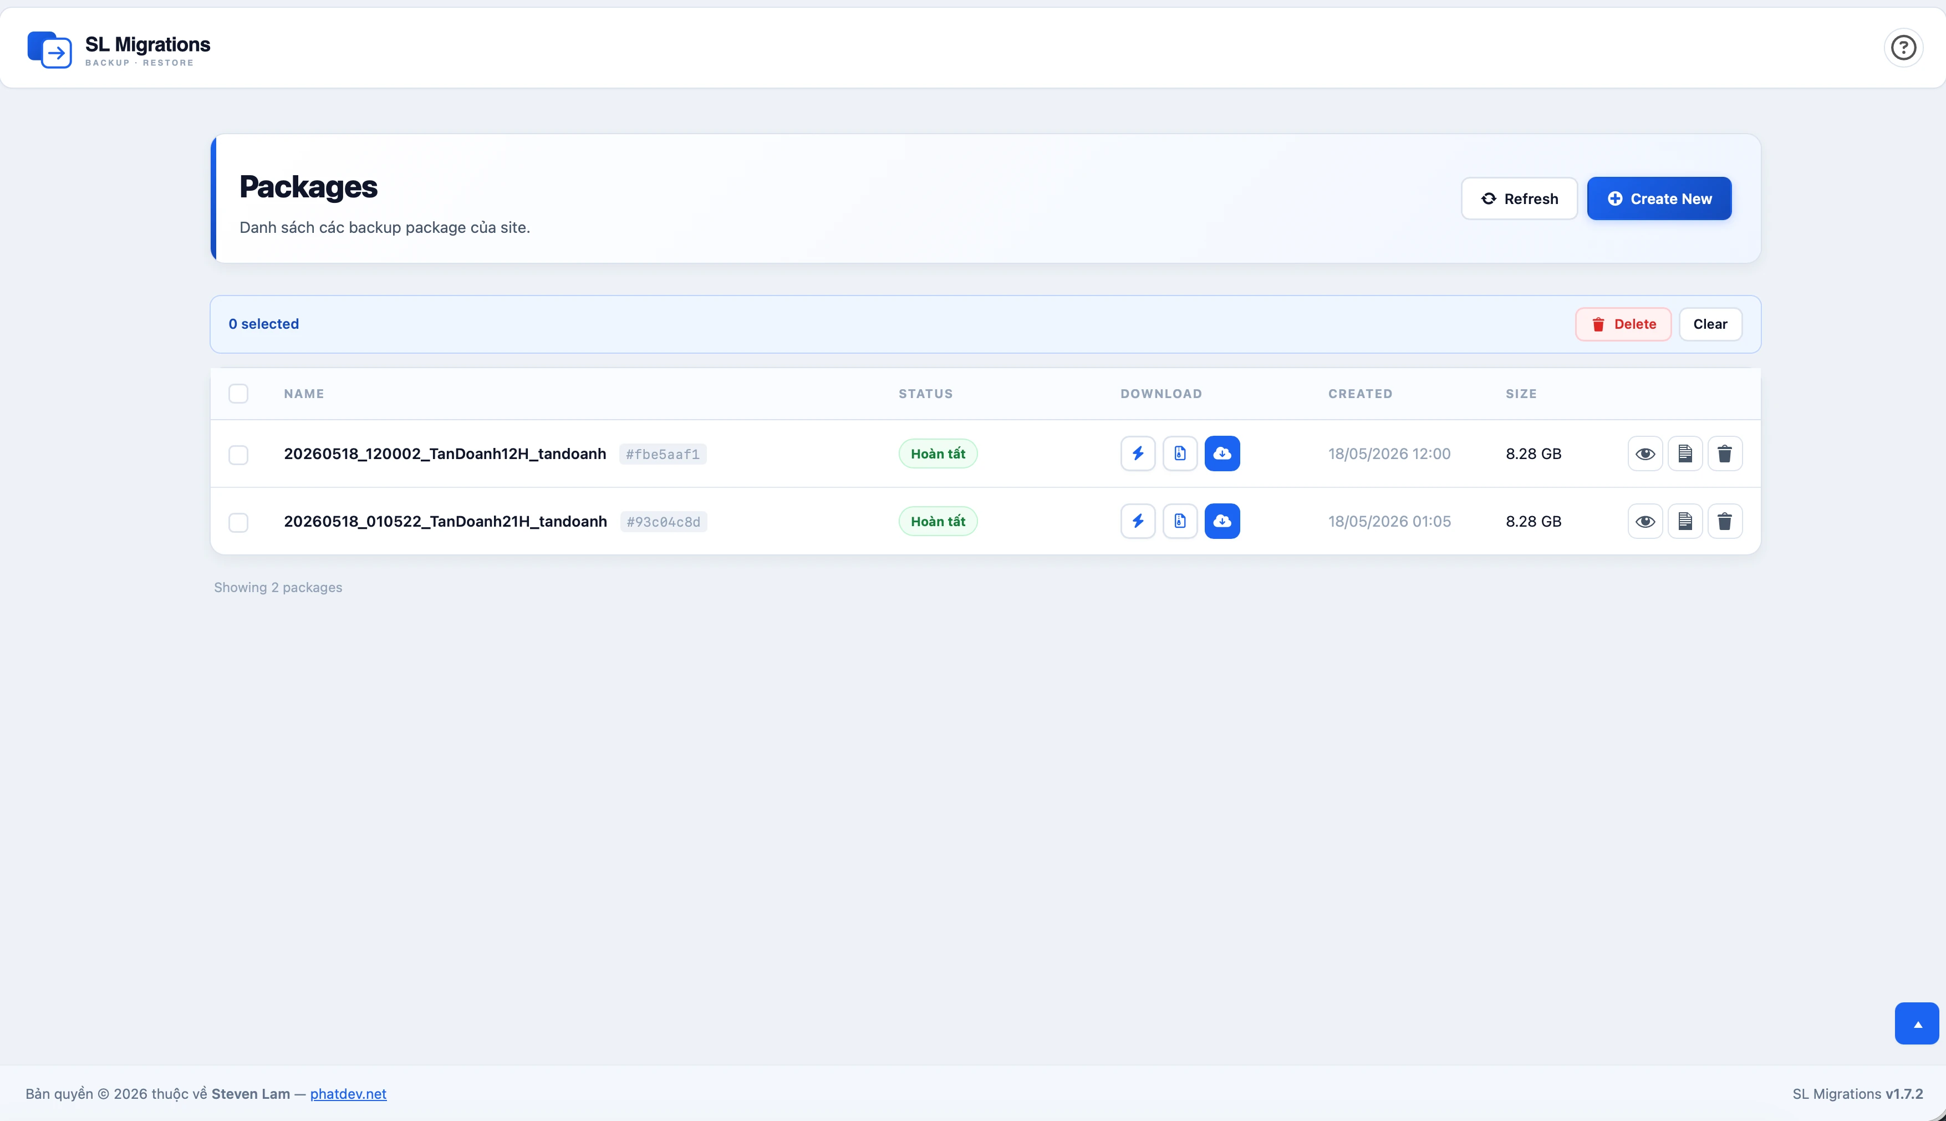This screenshot has height=1121, width=1946.
Task: Open log document icon for TanDoanh21H package
Action: (1685, 521)
